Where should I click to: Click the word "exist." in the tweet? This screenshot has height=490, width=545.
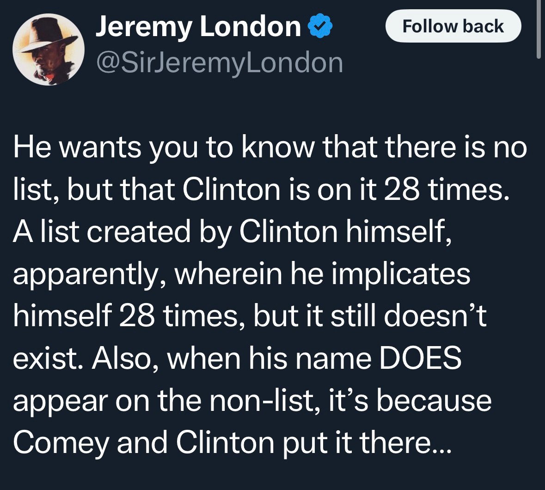click(48, 358)
